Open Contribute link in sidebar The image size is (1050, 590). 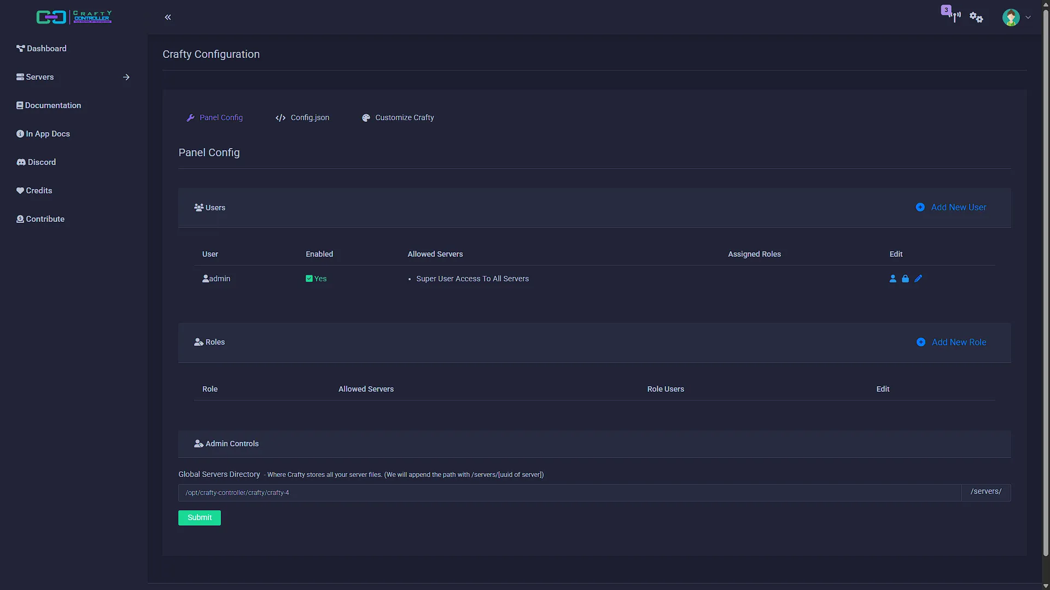click(40, 219)
